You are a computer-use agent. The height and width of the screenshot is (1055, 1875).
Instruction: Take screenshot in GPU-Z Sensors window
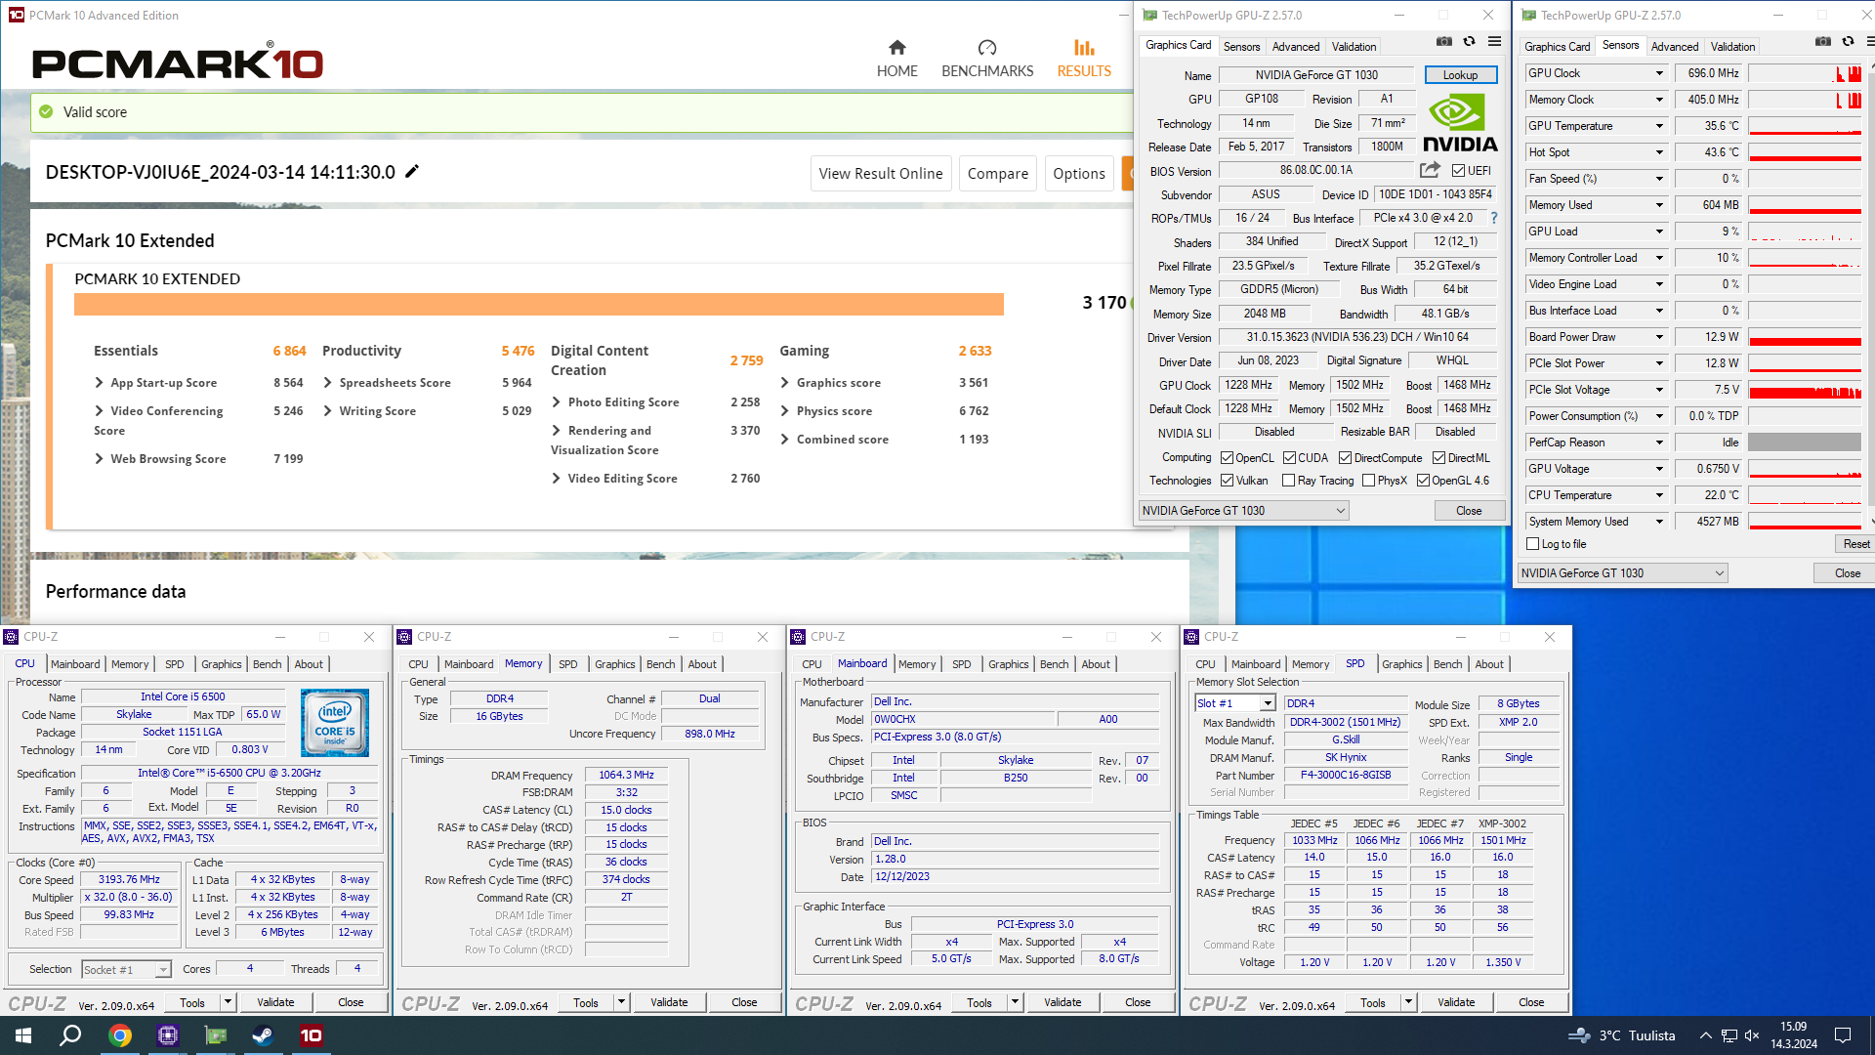point(1822,42)
